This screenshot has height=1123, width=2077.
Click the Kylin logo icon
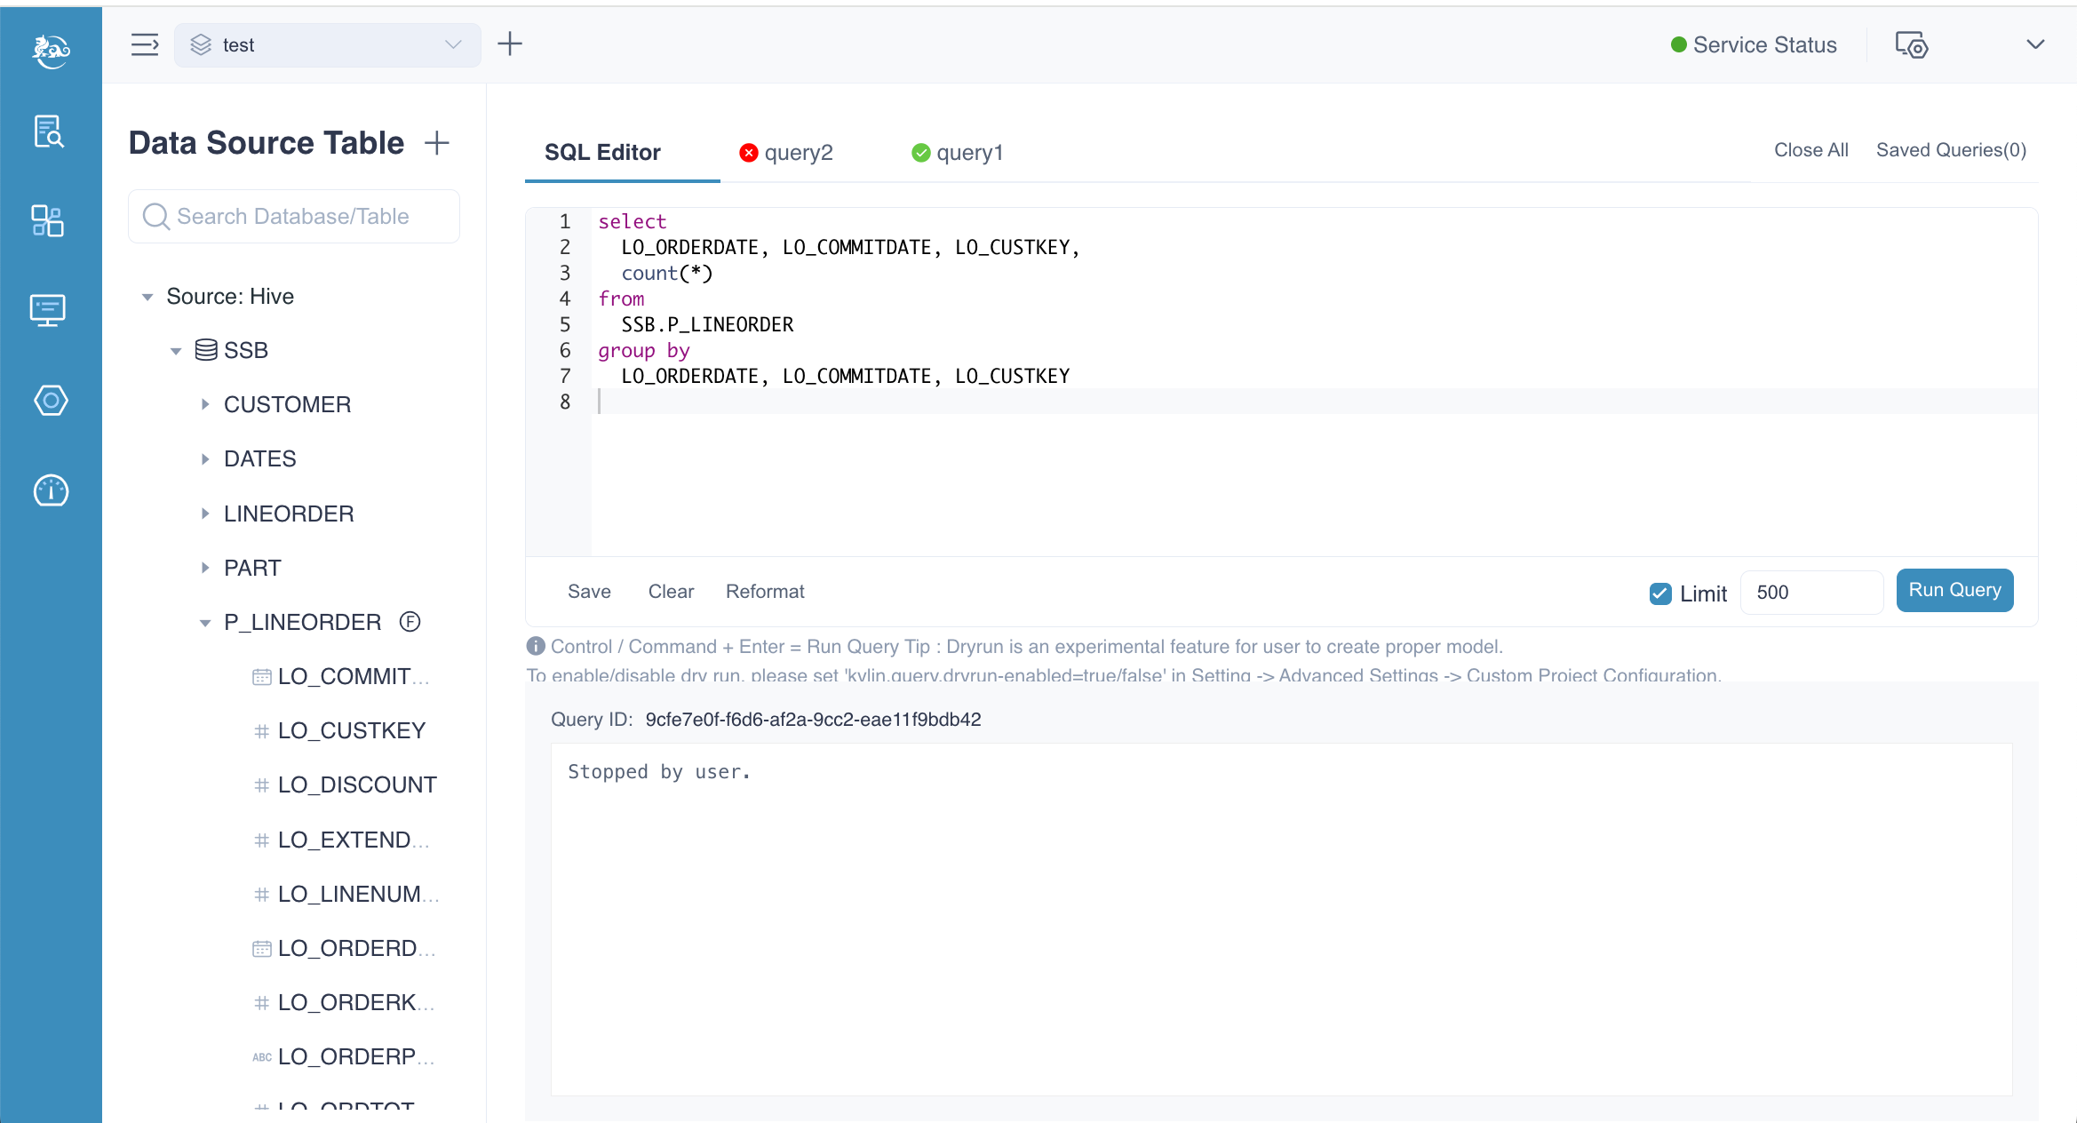pos(51,50)
